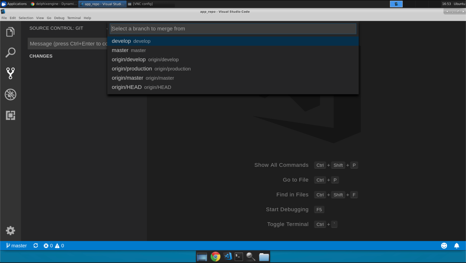
Task: Choose origin/develop from the branch list
Action: [233, 59]
